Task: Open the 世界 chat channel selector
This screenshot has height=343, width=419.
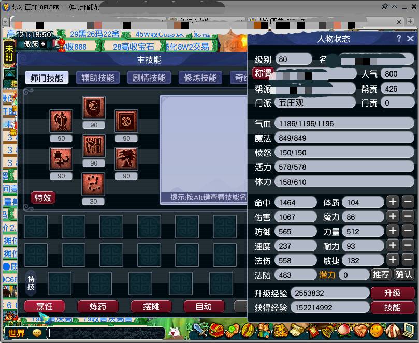Action: [x=16, y=333]
